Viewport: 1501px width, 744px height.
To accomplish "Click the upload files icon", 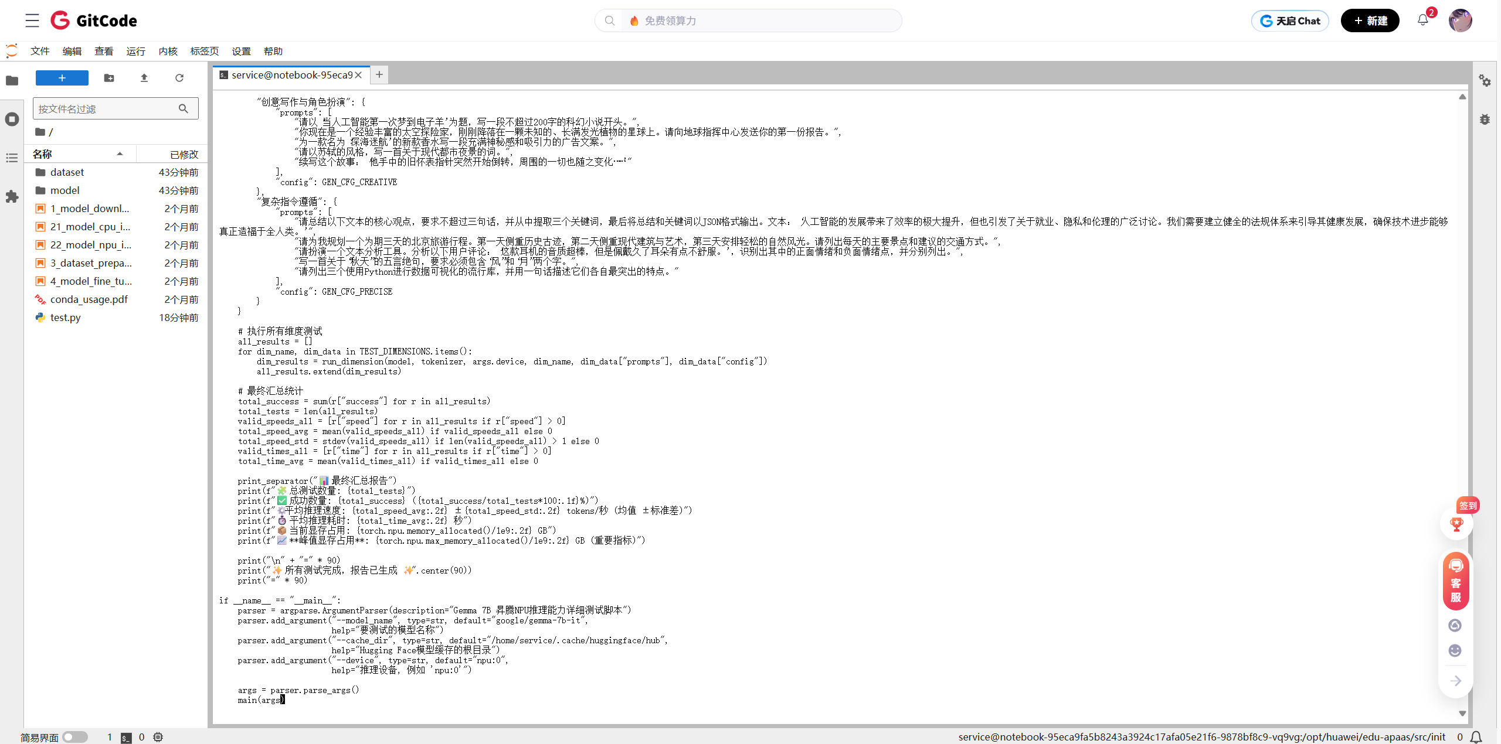I will tap(144, 78).
